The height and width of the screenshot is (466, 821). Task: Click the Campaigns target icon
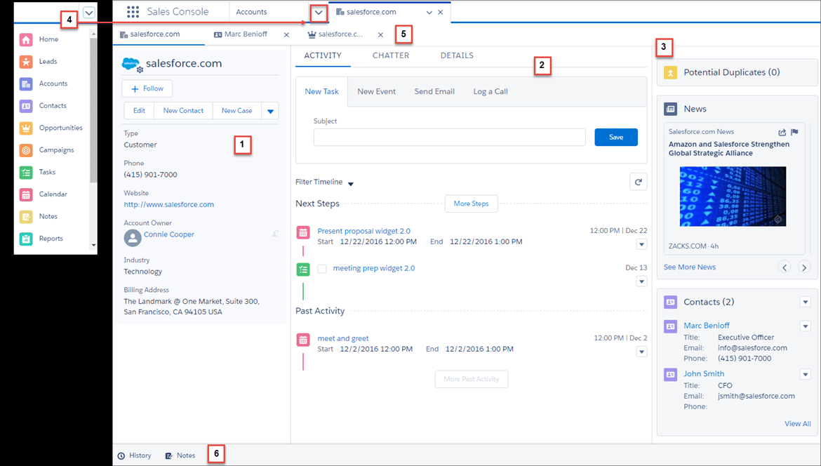pyautogui.click(x=26, y=150)
